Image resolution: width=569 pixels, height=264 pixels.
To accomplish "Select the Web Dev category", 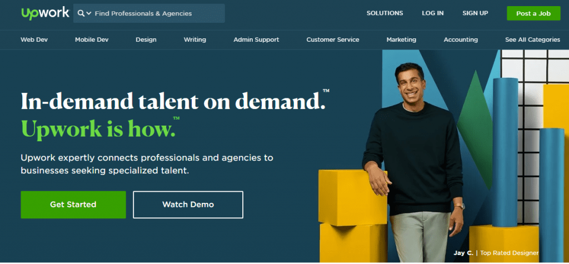I will pos(34,39).
